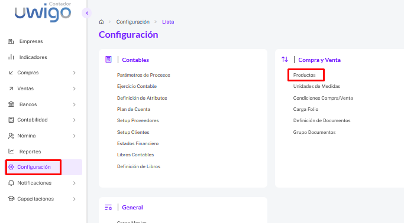Image resolution: width=404 pixels, height=223 pixels.
Task: Open Unidades de Medidas link
Action: click(x=316, y=86)
